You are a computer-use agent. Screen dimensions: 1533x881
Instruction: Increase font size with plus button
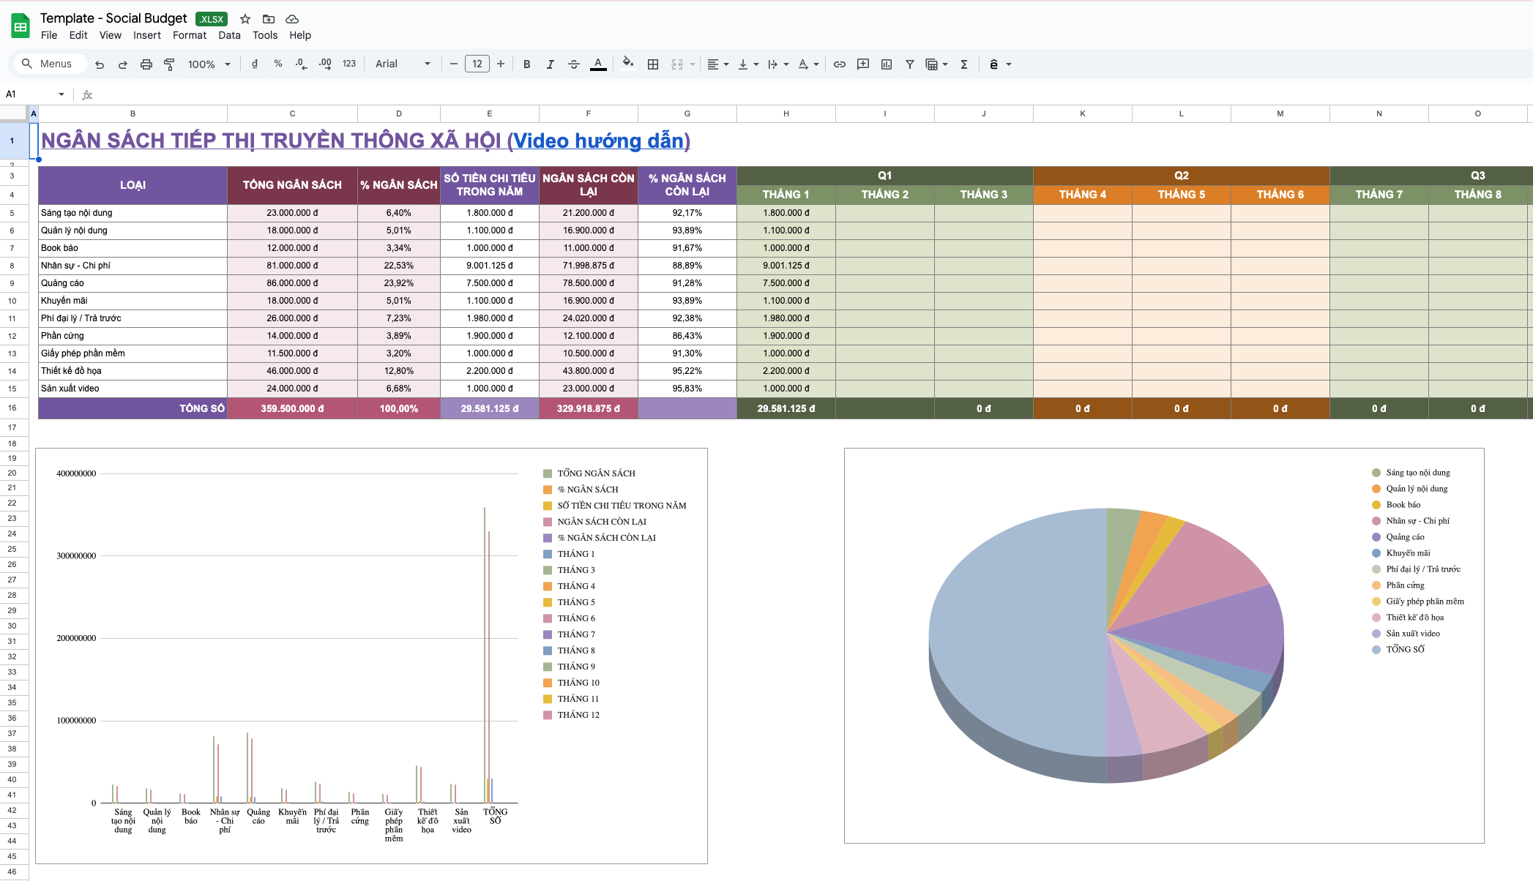click(501, 64)
